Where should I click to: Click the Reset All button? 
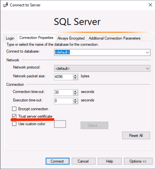pos(136,135)
